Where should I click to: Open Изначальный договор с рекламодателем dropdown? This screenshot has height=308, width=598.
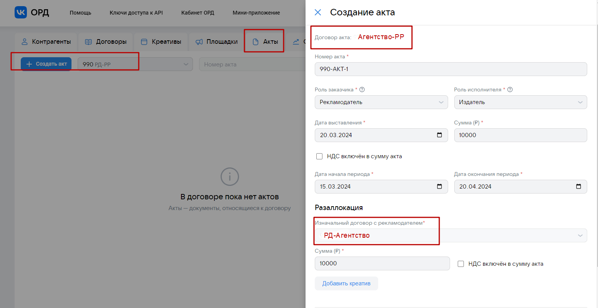[580, 235]
